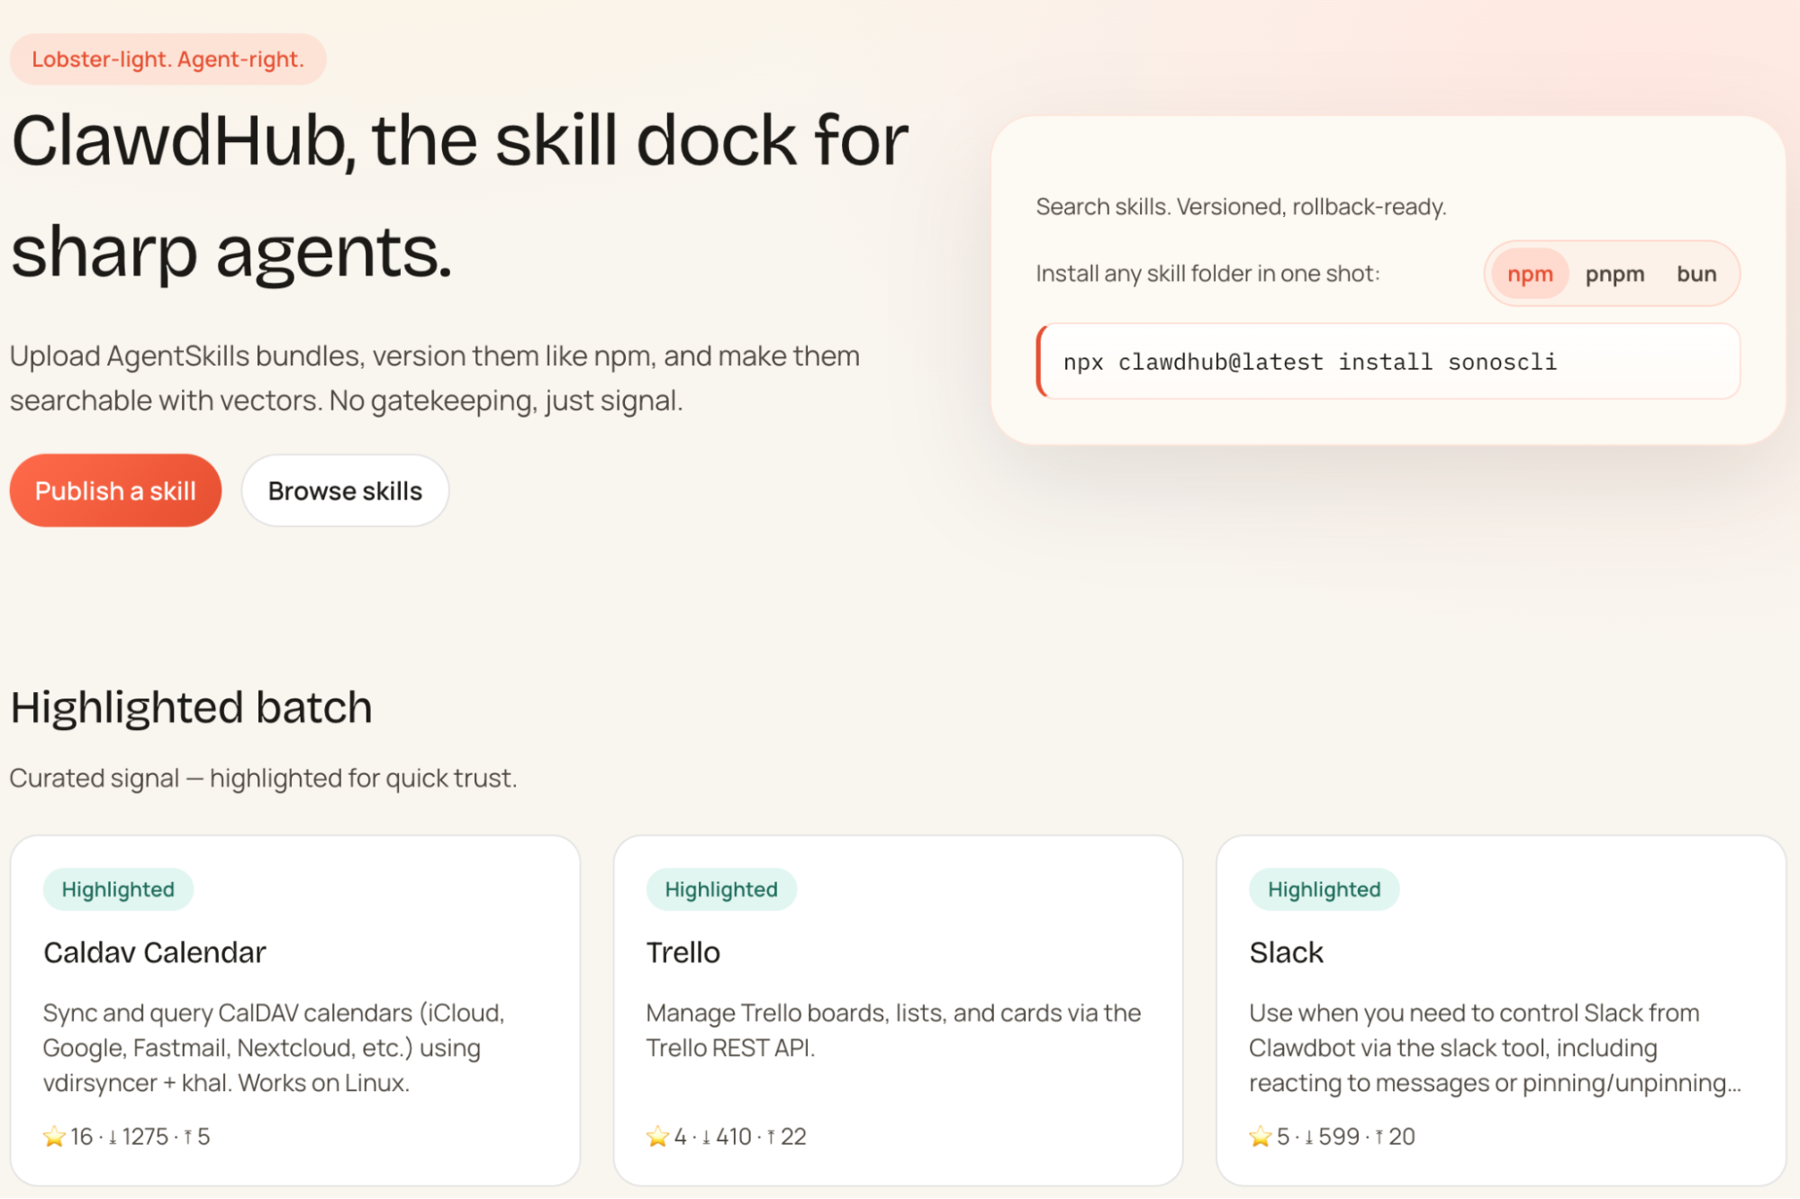
Task: Open Browse skills
Action: click(x=345, y=491)
